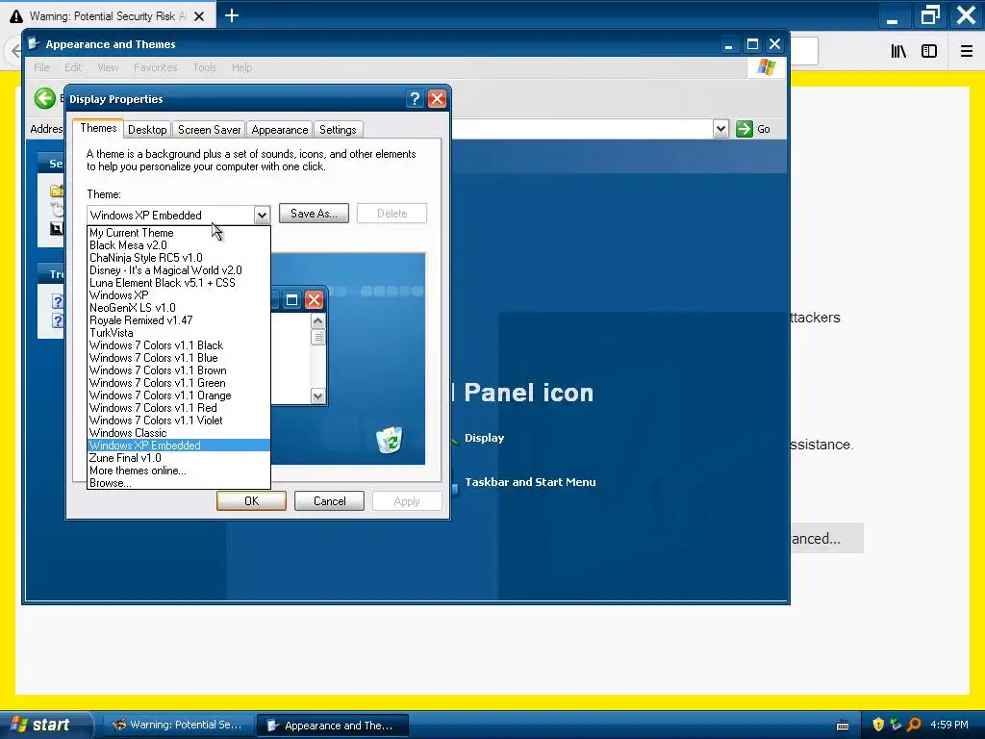
Task: Select the Themes tab
Action: click(98, 128)
